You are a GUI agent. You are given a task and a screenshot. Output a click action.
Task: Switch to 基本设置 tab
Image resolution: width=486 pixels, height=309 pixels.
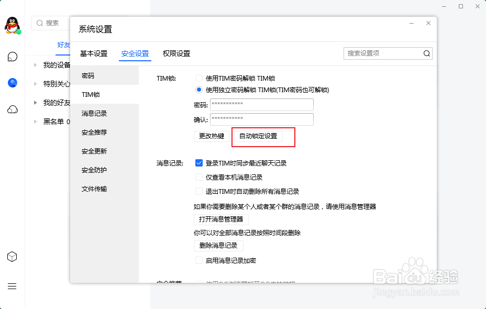[94, 53]
